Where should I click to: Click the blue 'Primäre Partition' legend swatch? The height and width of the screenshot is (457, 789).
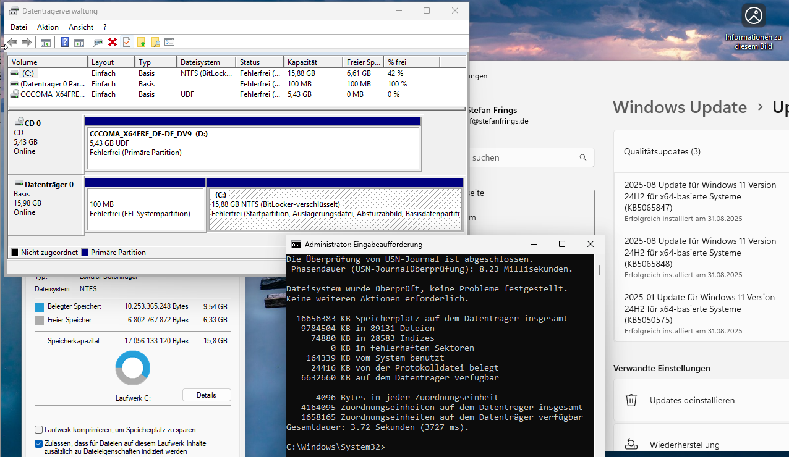(x=85, y=253)
